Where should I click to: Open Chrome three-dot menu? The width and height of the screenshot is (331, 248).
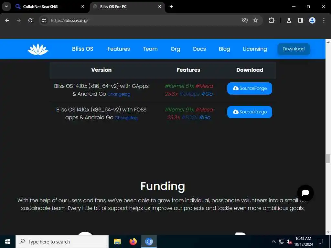pos(324,20)
